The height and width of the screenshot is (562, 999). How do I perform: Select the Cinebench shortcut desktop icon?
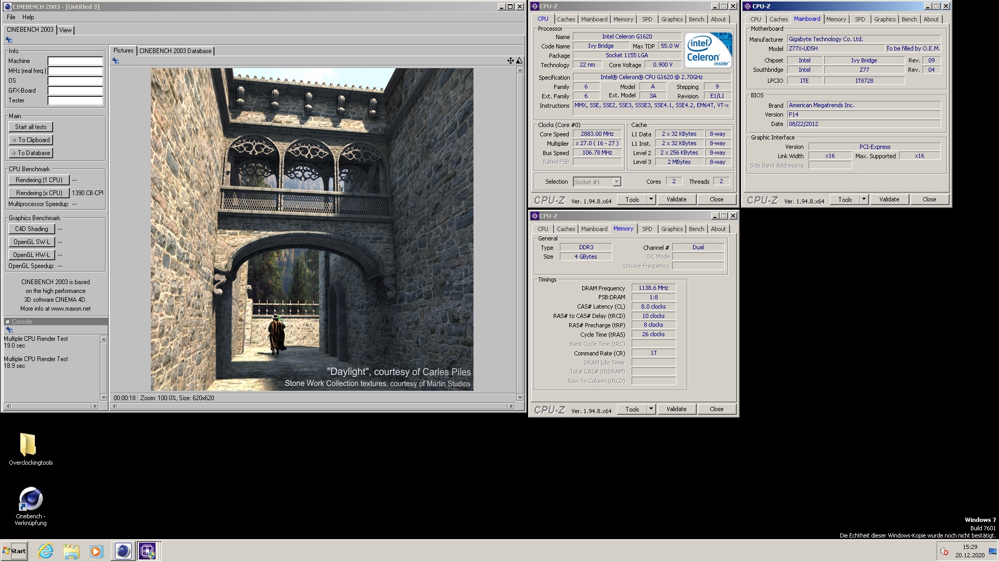(30, 507)
